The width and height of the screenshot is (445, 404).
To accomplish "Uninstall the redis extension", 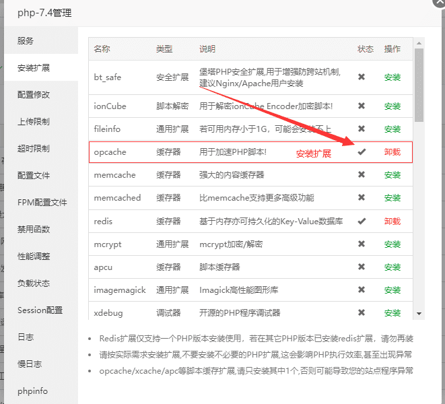I will (x=392, y=221).
